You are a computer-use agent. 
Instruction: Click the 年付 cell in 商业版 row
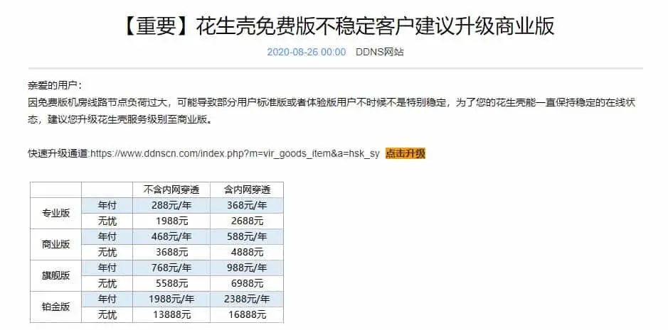point(107,237)
